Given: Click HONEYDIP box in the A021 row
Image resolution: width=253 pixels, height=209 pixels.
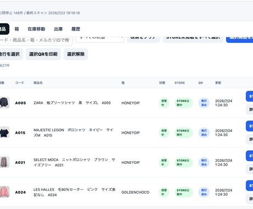Looking at the screenshot, I should pos(130,162).
